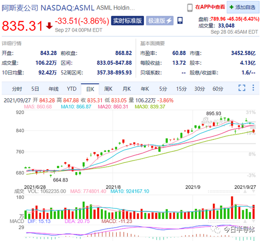This screenshot has width=263, height=241.
Task: Select the 60分 chart tab
Action: pyautogui.click(x=218, y=89)
